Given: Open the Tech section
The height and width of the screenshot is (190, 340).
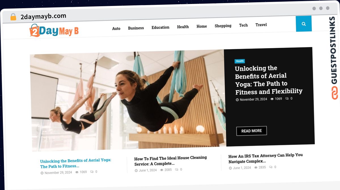Looking at the screenshot, I should [243, 25].
